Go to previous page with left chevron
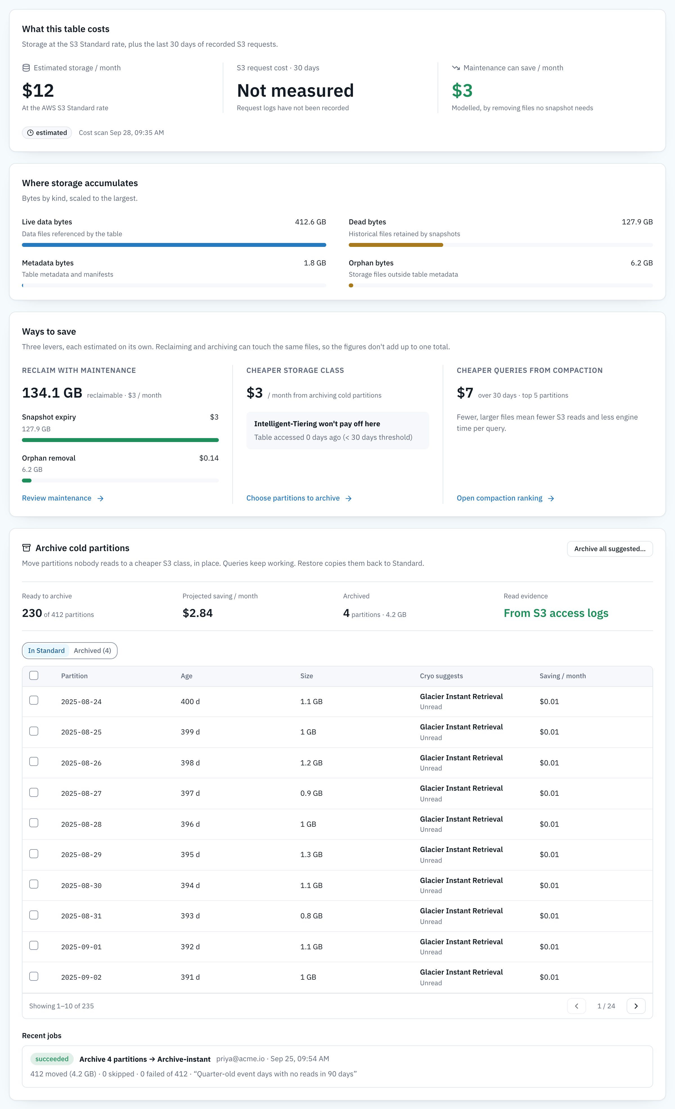 pyautogui.click(x=576, y=1006)
